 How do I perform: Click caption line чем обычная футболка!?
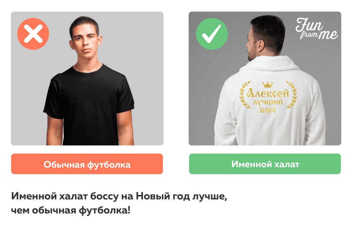coord(70,211)
